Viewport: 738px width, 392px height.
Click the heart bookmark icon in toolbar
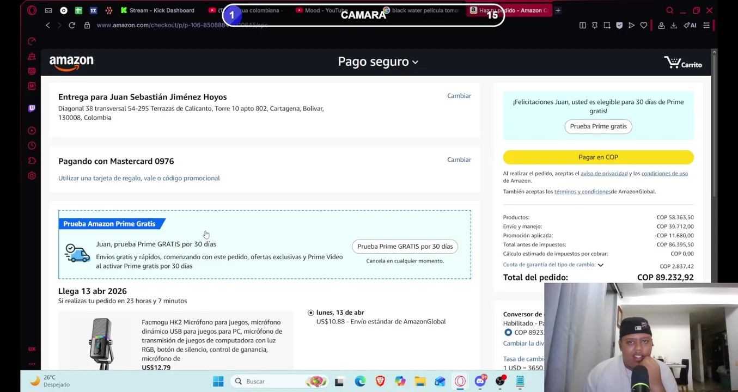click(x=644, y=25)
